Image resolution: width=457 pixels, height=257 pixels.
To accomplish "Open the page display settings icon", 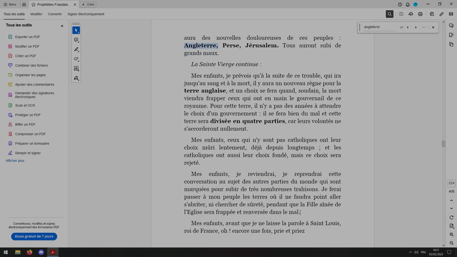I will (x=452, y=226).
